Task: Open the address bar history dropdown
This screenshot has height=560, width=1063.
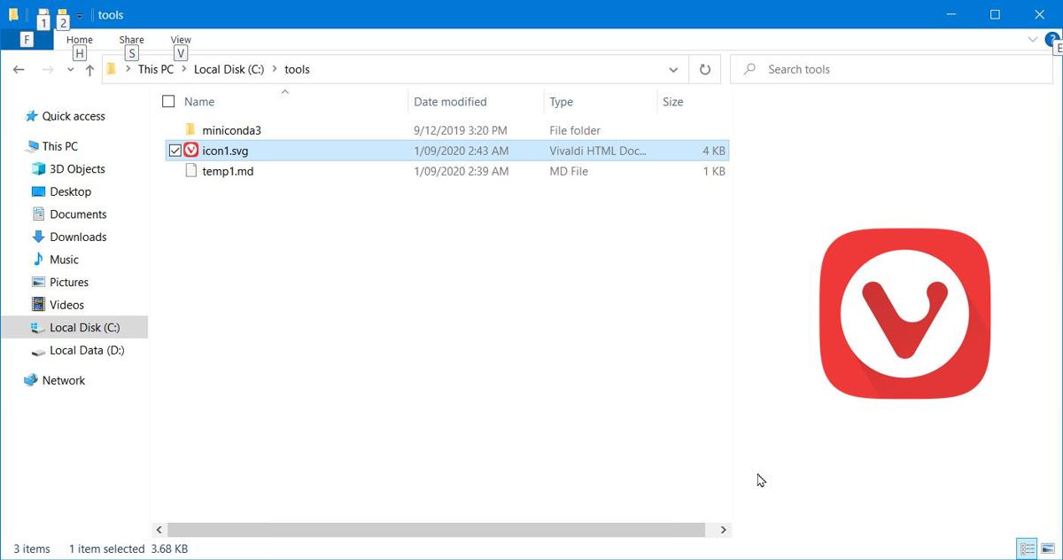Action: pos(673,69)
